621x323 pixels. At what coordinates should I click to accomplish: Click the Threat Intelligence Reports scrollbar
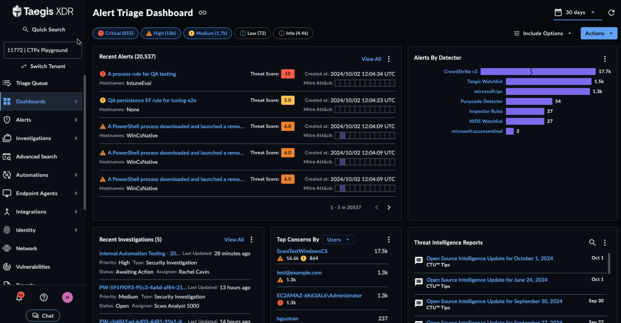tap(609, 263)
